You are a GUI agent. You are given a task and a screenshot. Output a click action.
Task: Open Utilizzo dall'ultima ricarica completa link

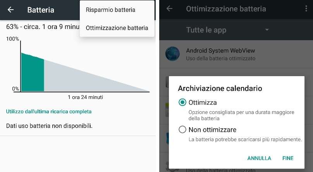pos(49,111)
